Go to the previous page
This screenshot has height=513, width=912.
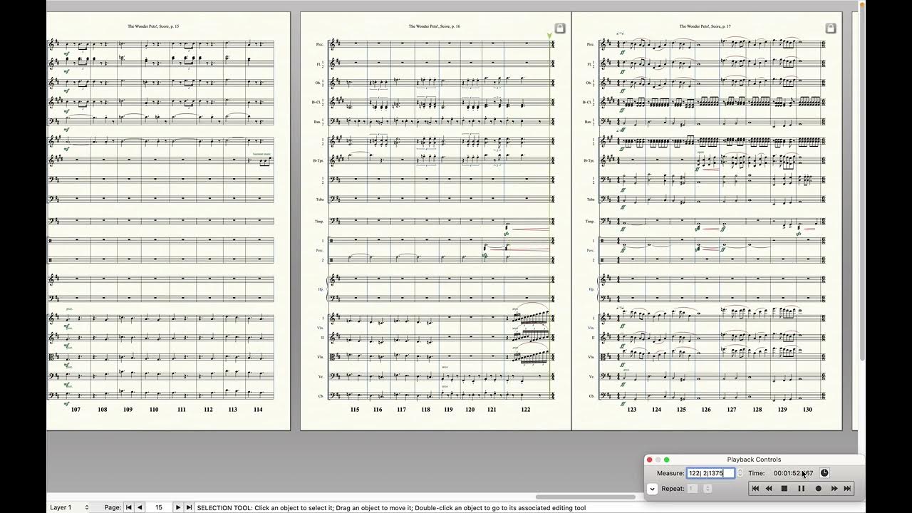pyautogui.click(x=140, y=507)
